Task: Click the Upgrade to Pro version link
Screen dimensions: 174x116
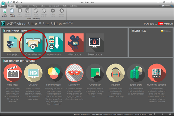Action: click(158, 24)
